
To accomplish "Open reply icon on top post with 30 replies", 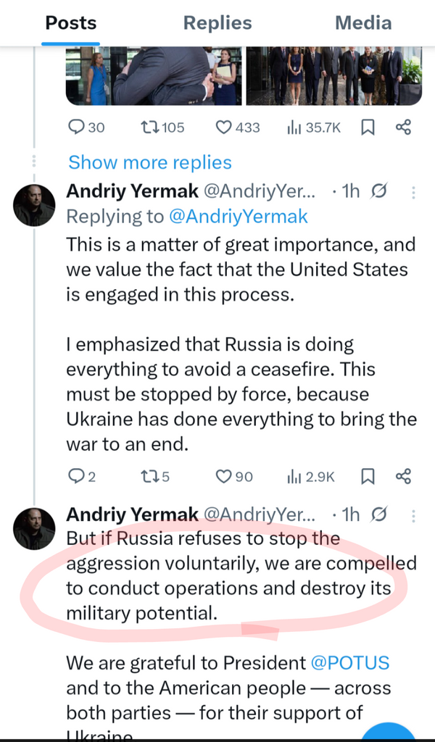I will tap(77, 128).
